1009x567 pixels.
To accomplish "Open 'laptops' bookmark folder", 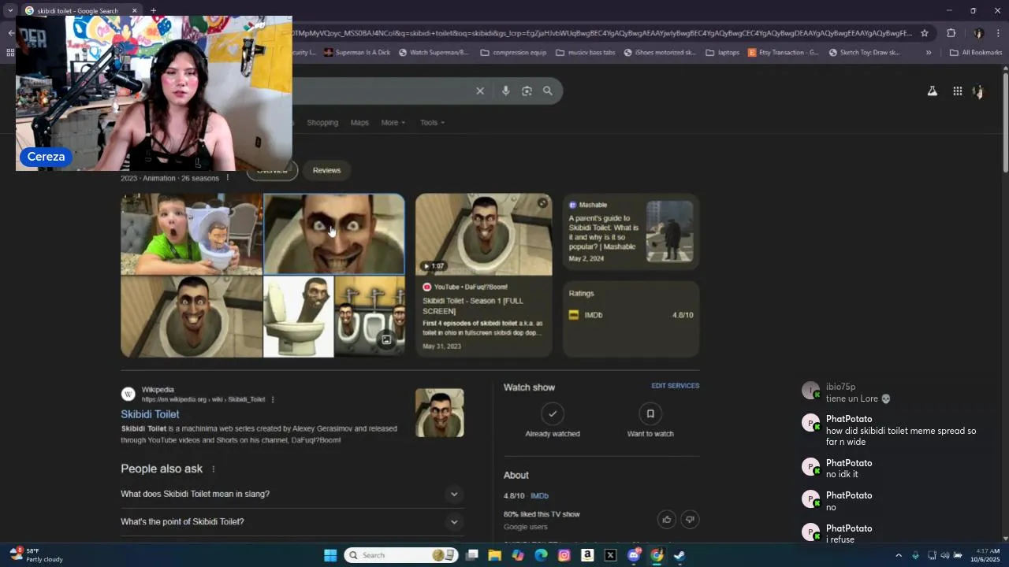I will tap(722, 53).
